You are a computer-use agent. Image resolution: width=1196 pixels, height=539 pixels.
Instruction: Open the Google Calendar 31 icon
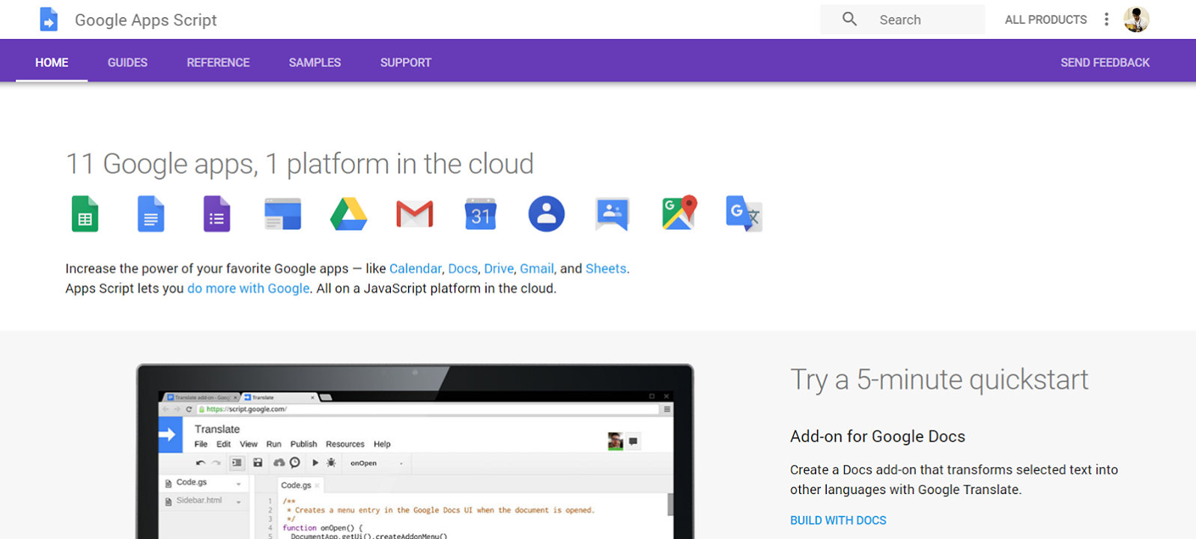(481, 214)
